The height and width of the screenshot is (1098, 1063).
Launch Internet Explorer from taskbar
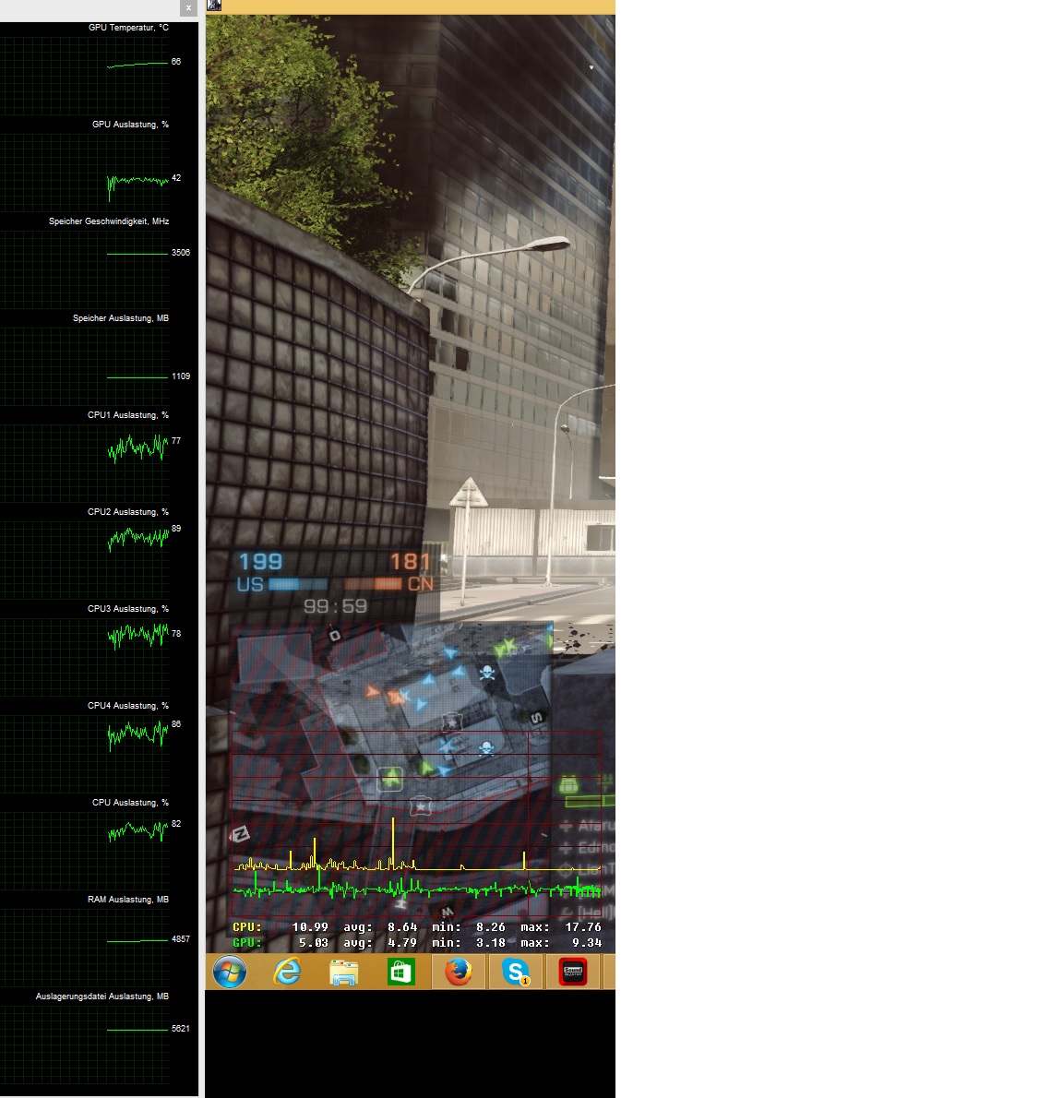pyautogui.click(x=287, y=972)
